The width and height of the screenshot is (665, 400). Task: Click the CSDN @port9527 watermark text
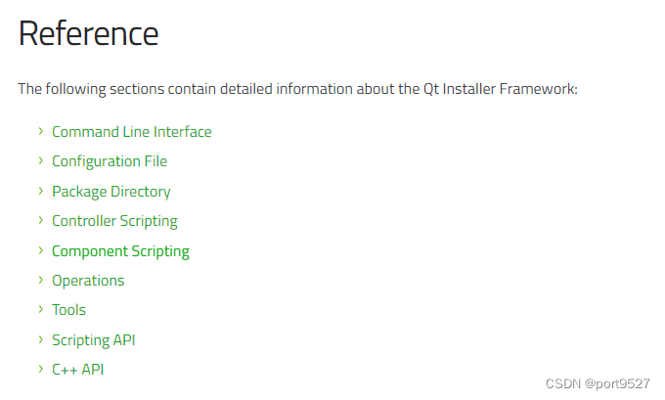pos(598,384)
